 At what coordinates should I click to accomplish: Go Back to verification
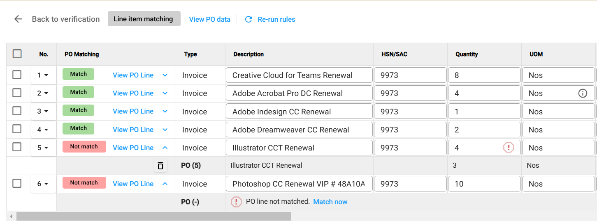66,19
